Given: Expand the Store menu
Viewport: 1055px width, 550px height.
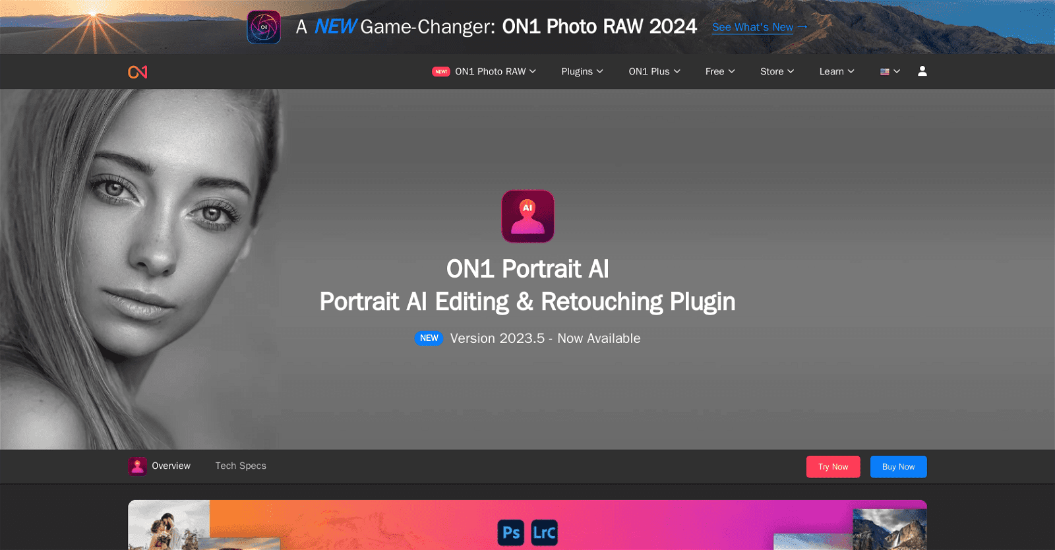Looking at the screenshot, I should (x=777, y=71).
